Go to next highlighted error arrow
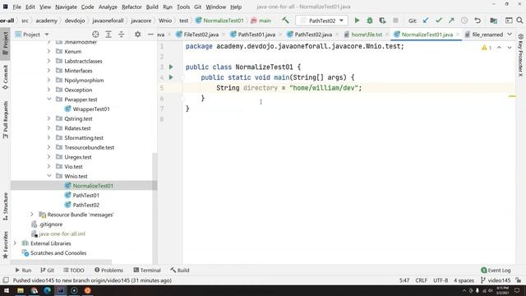526x296 pixels. tap(510, 48)
